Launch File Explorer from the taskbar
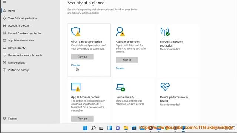 pos(126,128)
